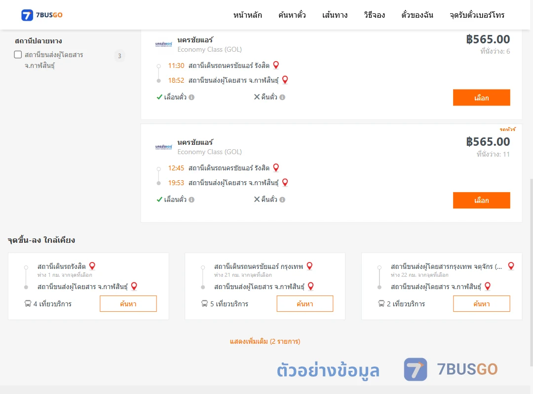Click จุดขึ้น-ลง ใกล้เคียง section heading

[41, 240]
